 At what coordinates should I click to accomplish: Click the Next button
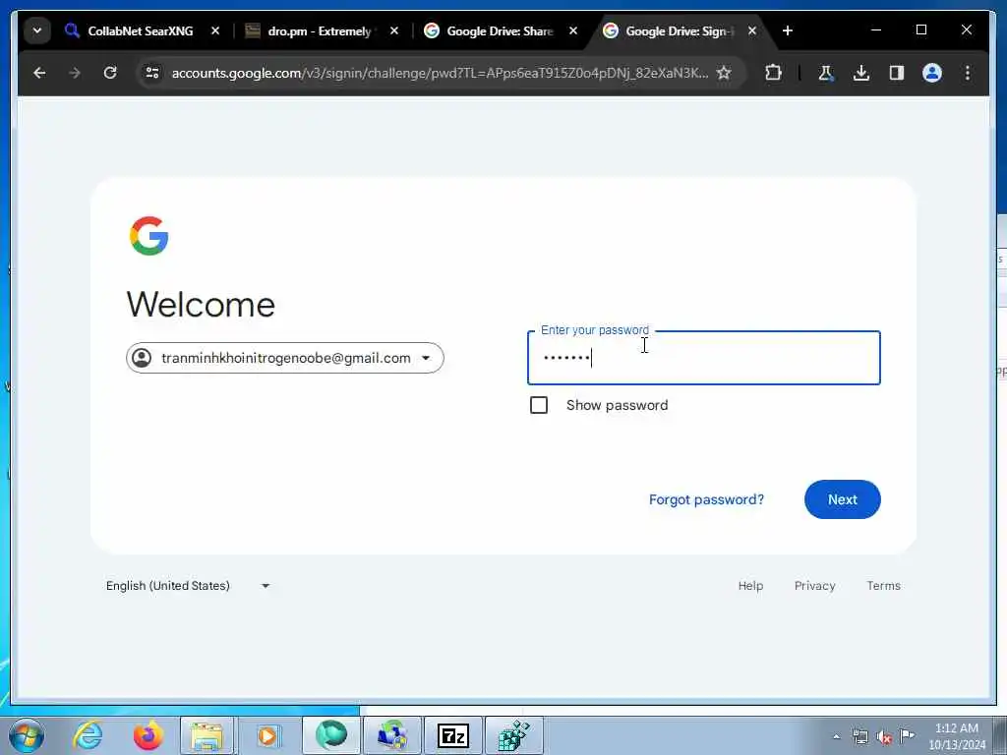843,499
